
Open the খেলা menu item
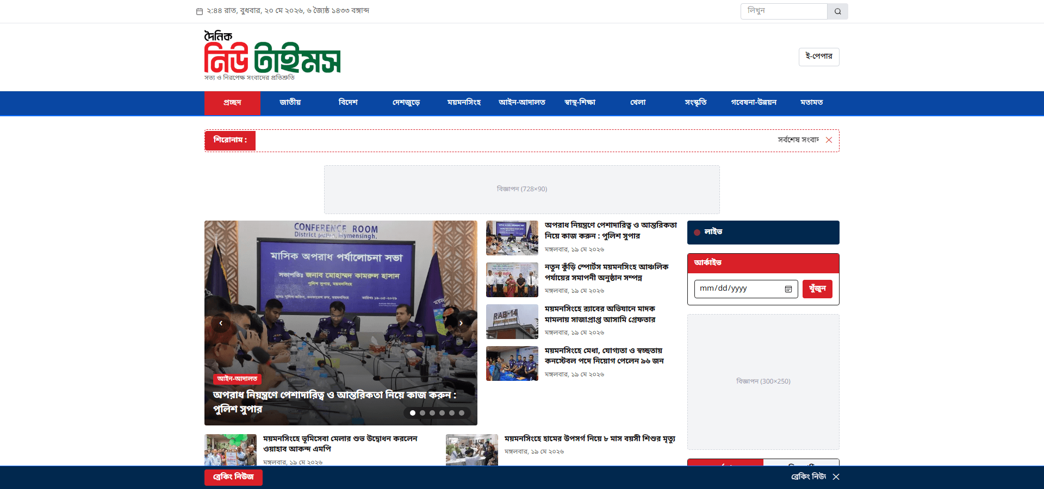point(638,103)
